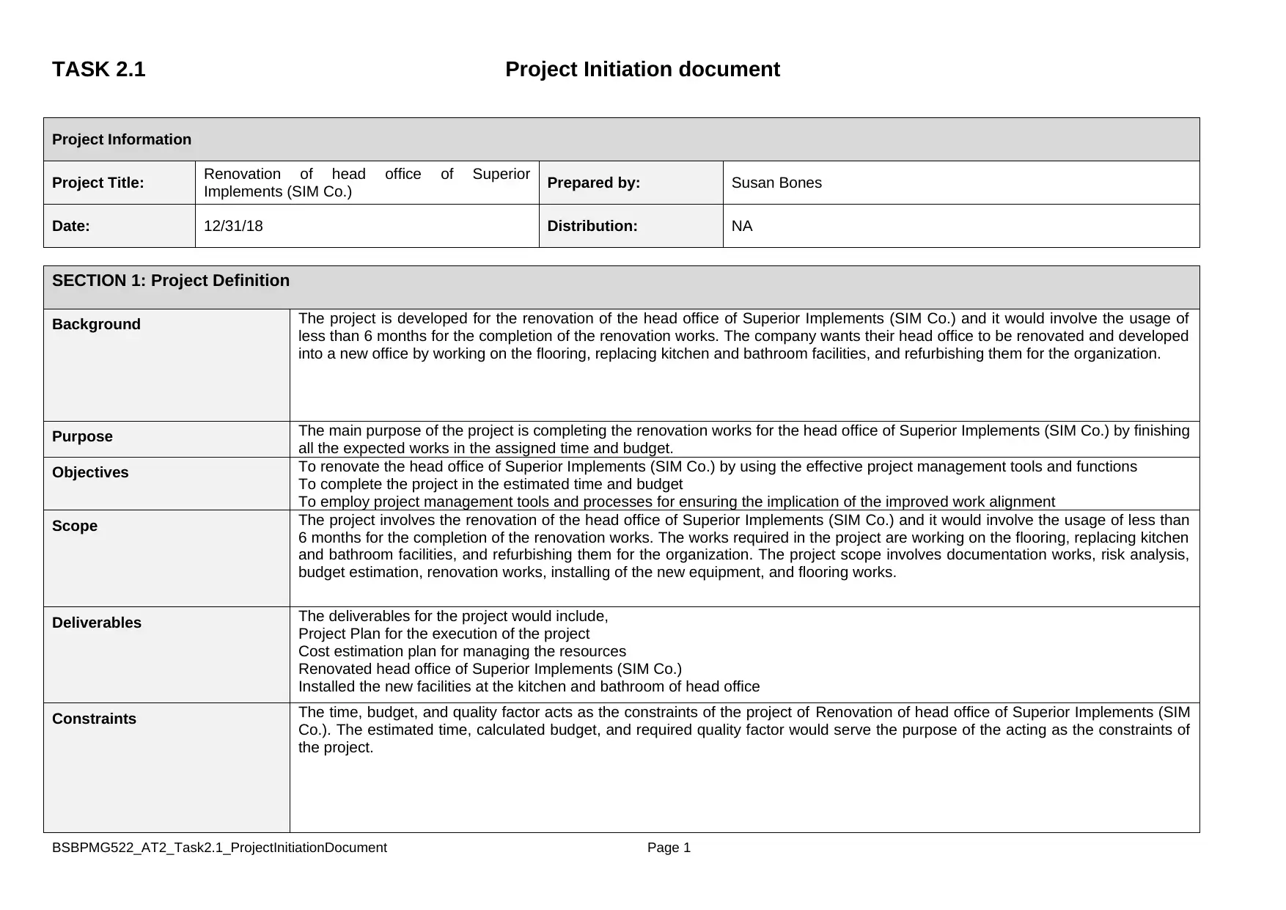Click the 'Page 1' footer number
Image resolution: width=1286 pixels, height=910 pixels.
point(669,848)
